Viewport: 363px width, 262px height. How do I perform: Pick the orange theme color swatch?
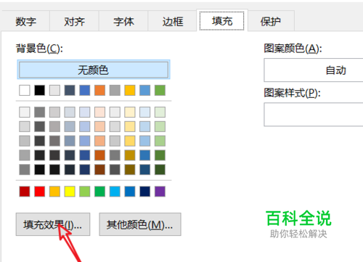coord(99,90)
